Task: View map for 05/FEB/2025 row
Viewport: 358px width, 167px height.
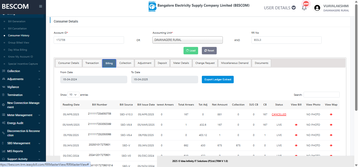Action: coord(331,135)
